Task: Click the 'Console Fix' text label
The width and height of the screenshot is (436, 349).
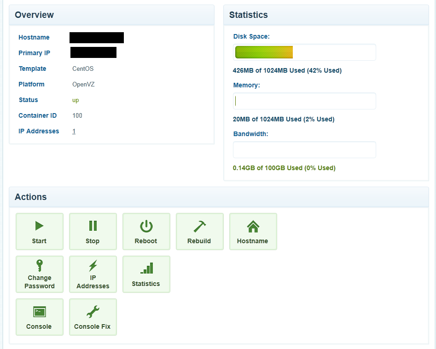Action: 93,326
